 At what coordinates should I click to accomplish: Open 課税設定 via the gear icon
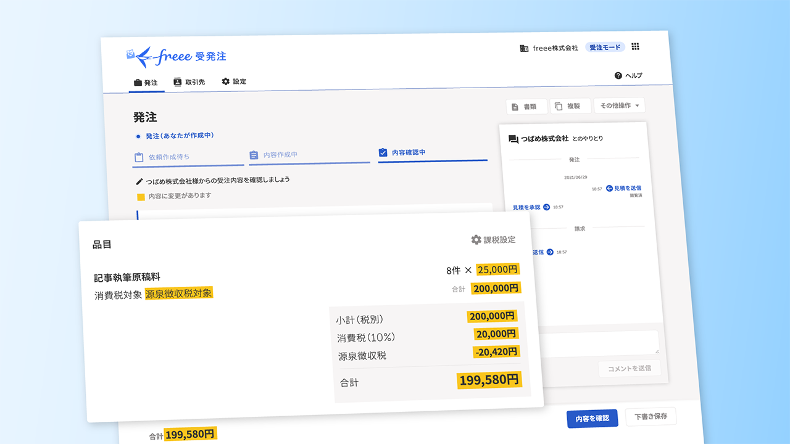pyautogui.click(x=476, y=240)
